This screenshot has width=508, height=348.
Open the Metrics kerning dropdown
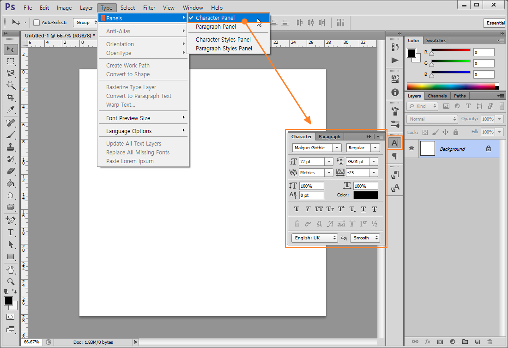pyautogui.click(x=329, y=172)
